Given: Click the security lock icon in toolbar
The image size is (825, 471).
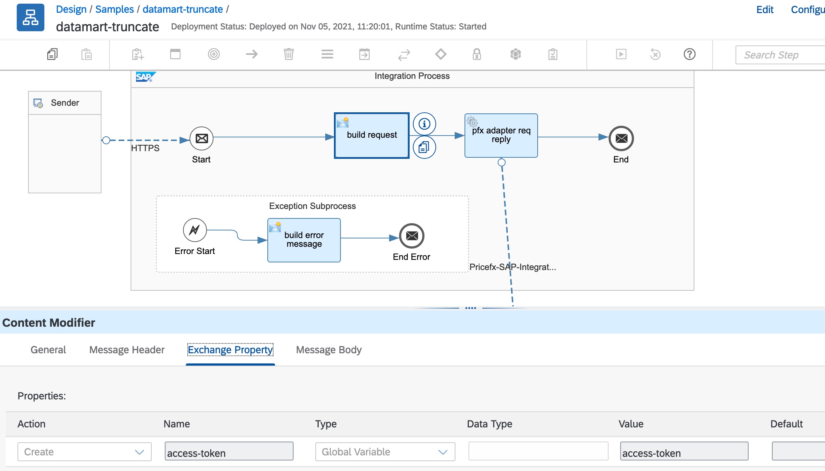Looking at the screenshot, I should pyautogui.click(x=477, y=55).
